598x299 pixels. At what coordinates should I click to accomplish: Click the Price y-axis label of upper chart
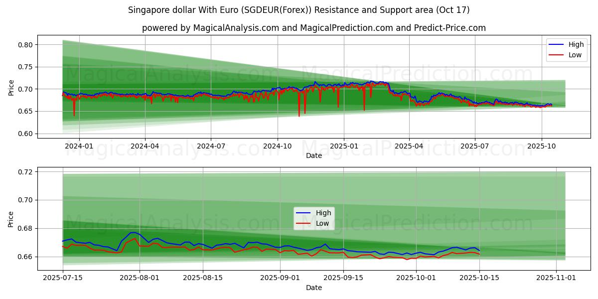tap(11, 88)
